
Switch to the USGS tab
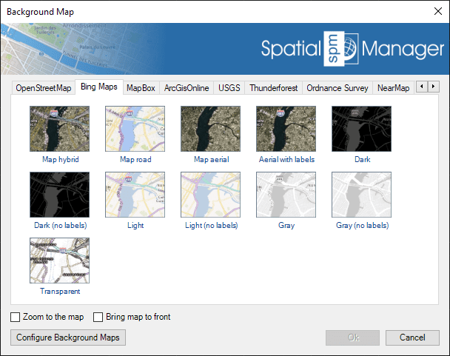tap(229, 88)
